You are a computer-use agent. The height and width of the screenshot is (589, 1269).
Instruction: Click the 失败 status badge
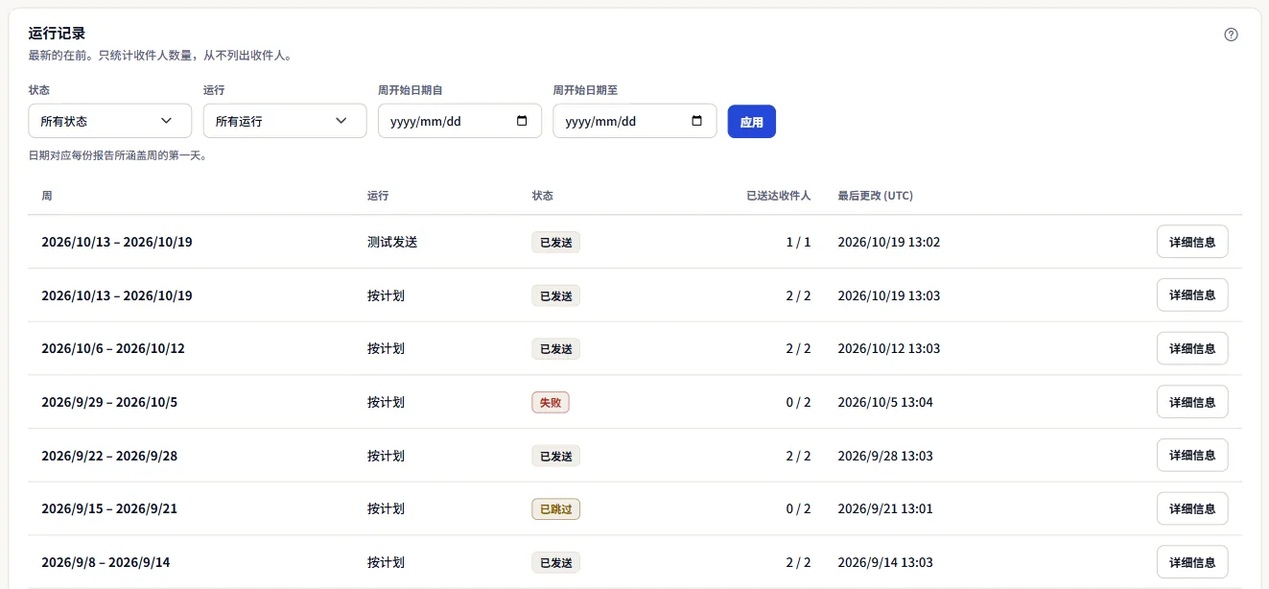[x=551, y=403]
